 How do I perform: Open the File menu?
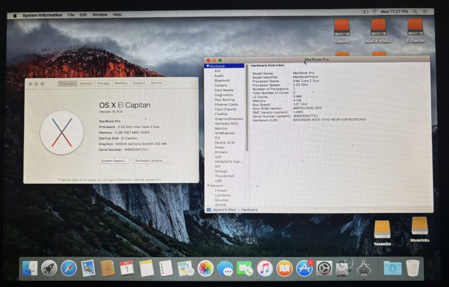pos(71,14)
